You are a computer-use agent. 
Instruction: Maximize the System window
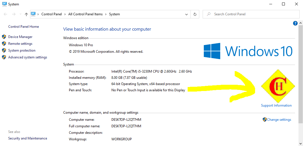(283, 4)
